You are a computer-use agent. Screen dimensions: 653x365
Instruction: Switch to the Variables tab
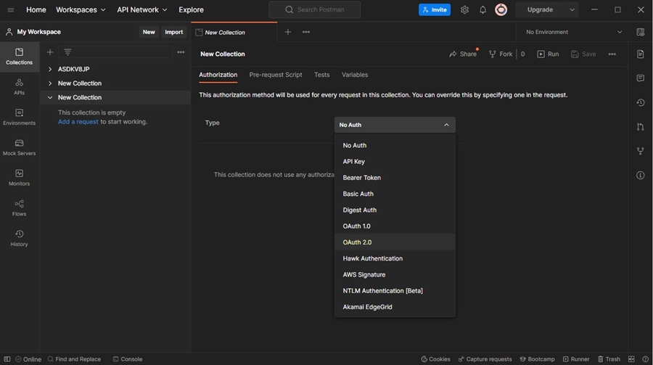(x=355, y=75)
